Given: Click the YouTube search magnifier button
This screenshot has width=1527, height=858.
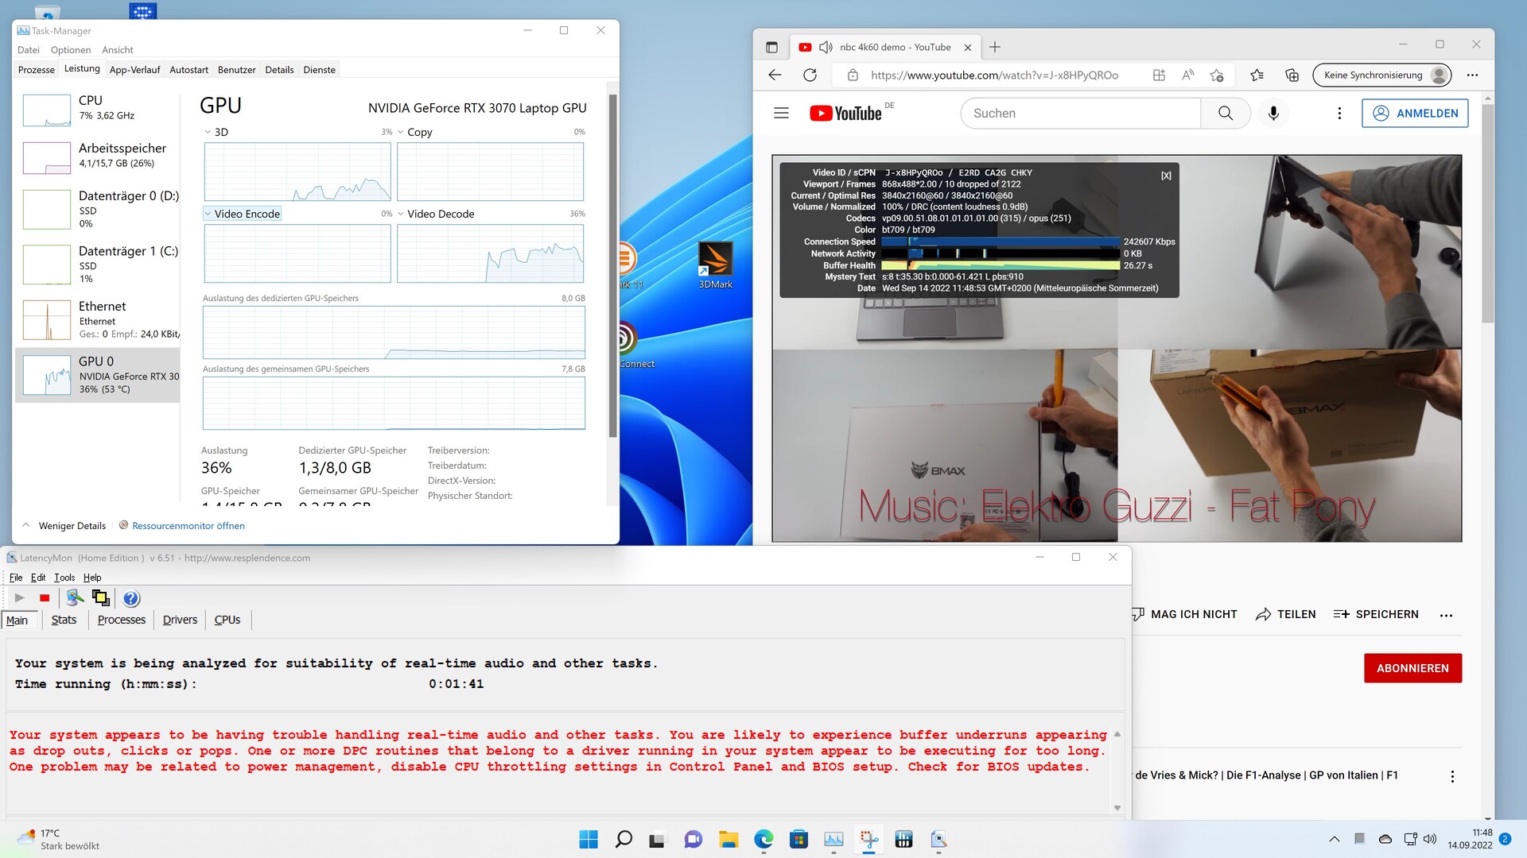Looking at the screenshot, I should pyautogui.click(x=1226, y=114).
